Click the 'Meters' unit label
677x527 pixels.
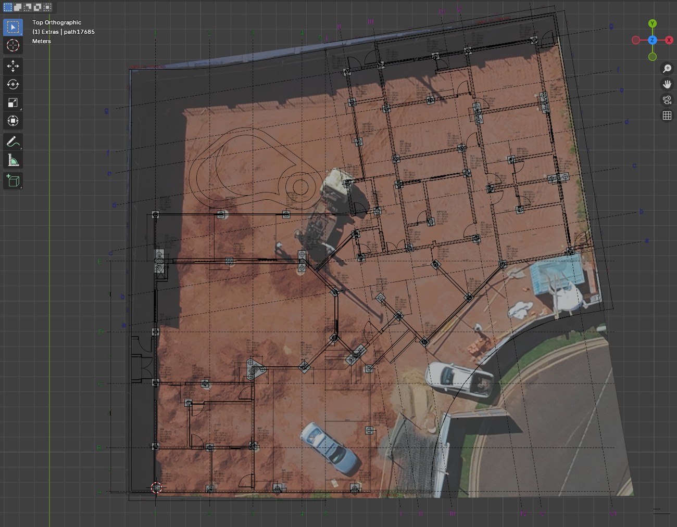[x=42, y=41]
